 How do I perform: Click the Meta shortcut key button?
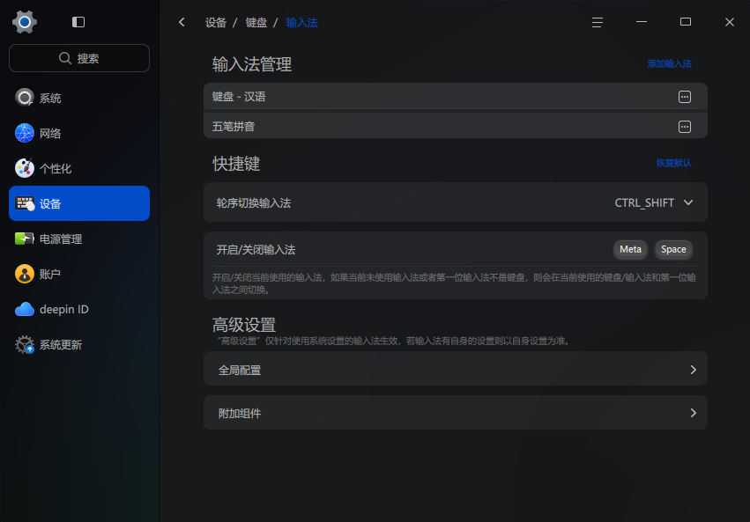point(630,249)
